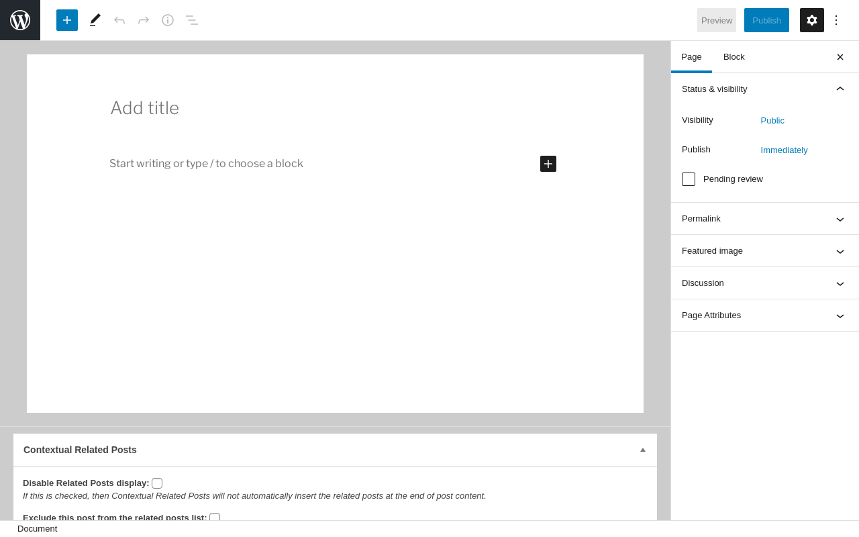Click the WordPress logo icon

pos(20,20)
